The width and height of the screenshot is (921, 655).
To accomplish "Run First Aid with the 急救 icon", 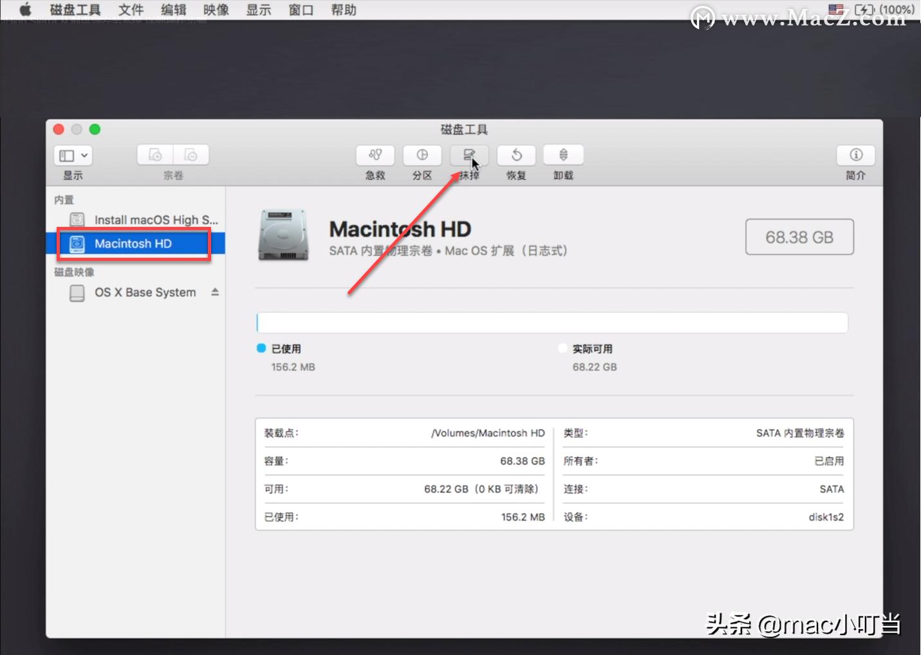I will [x=375, y=155].
